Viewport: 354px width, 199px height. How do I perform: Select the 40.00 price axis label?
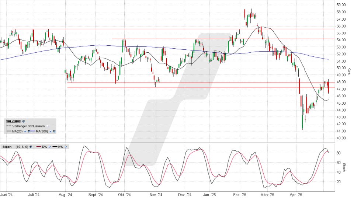click(x=341, y=138)
